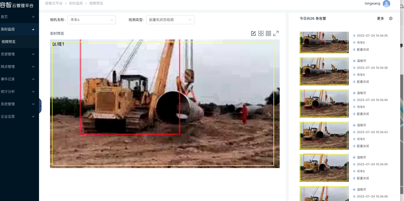Click timestamp 2023-07-24 10:34:45
404x201 pixels.
(x=372, y=164)
